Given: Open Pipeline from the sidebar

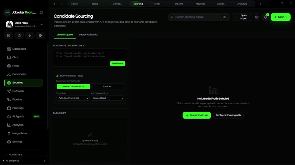Looking at the screenshot, I should 23,100.
